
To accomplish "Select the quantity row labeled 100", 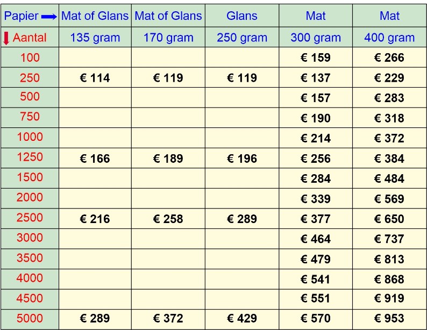I will pos(30,58).
